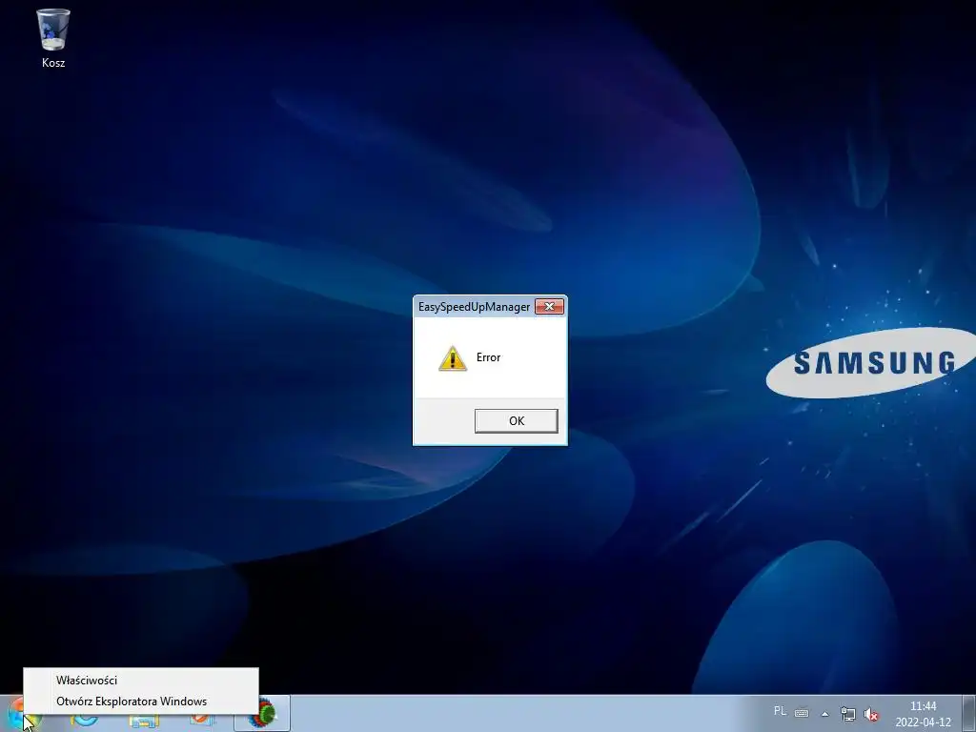Choose Otwórz Eksploratora Windows menu entry
The image size is (976, 732).
pyautogui.click(x=141, y=701)
